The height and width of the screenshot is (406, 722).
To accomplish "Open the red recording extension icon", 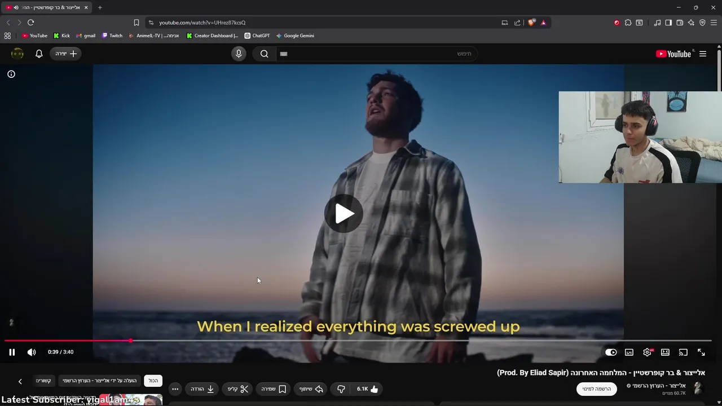I will click(617, 23).
